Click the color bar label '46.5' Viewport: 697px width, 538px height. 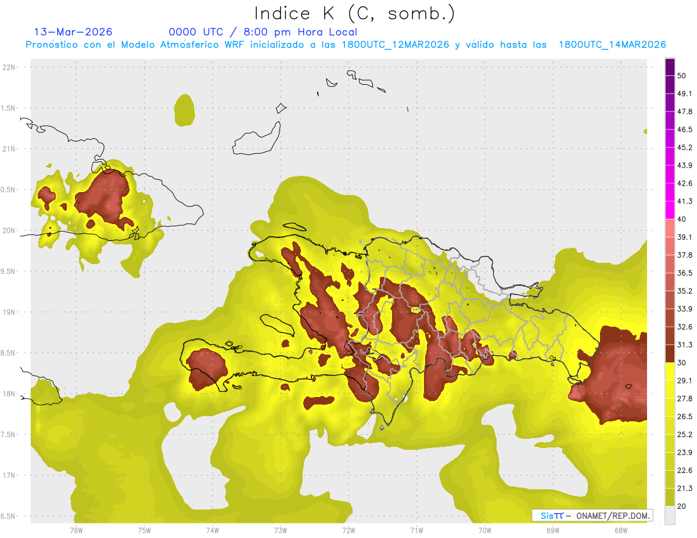click(x=685, y=129)
